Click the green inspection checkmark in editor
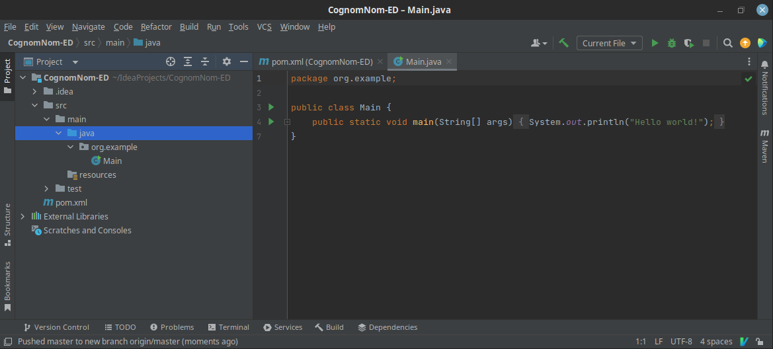The height and width of the screenshot is (349, 773). (x=749, y=79)
